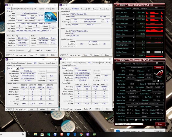Open the Memory Used sensor dropdown

click(x=134, y=34)
